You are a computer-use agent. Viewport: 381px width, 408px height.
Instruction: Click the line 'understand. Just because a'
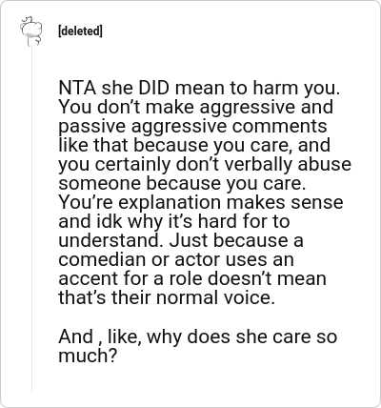[x=181, y=240]
